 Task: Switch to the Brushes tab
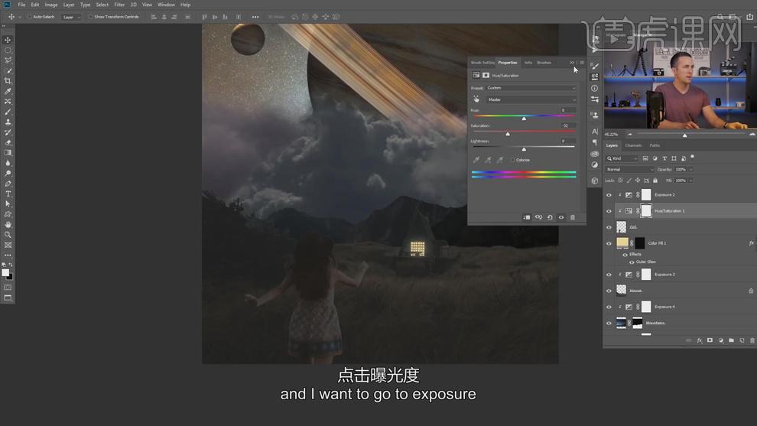[544, 63]
